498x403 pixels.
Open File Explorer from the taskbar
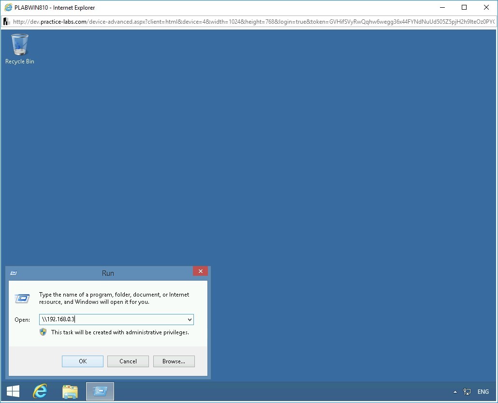(x=70, y=391)
